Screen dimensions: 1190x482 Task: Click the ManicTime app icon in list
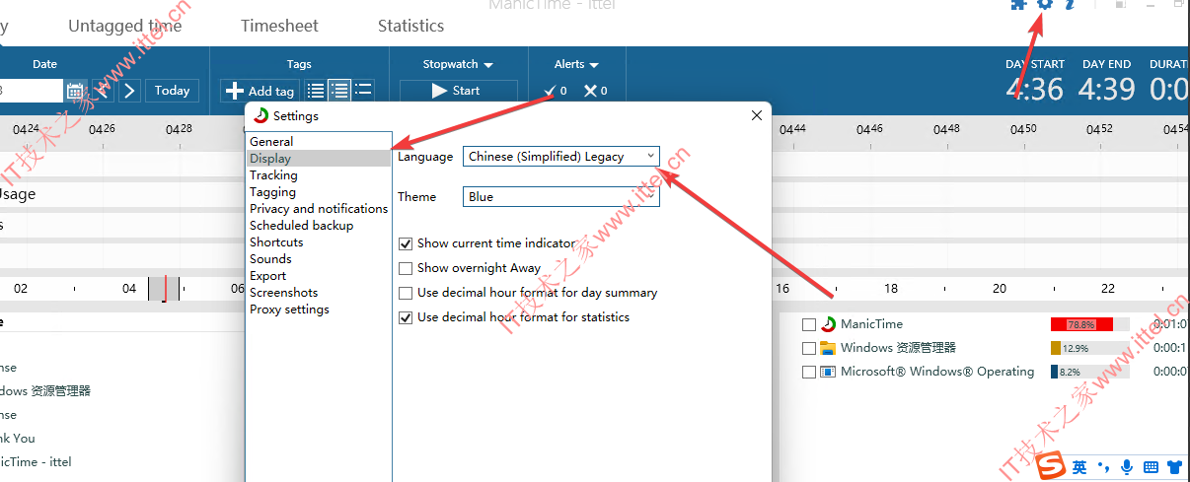[x=828, y=323]
